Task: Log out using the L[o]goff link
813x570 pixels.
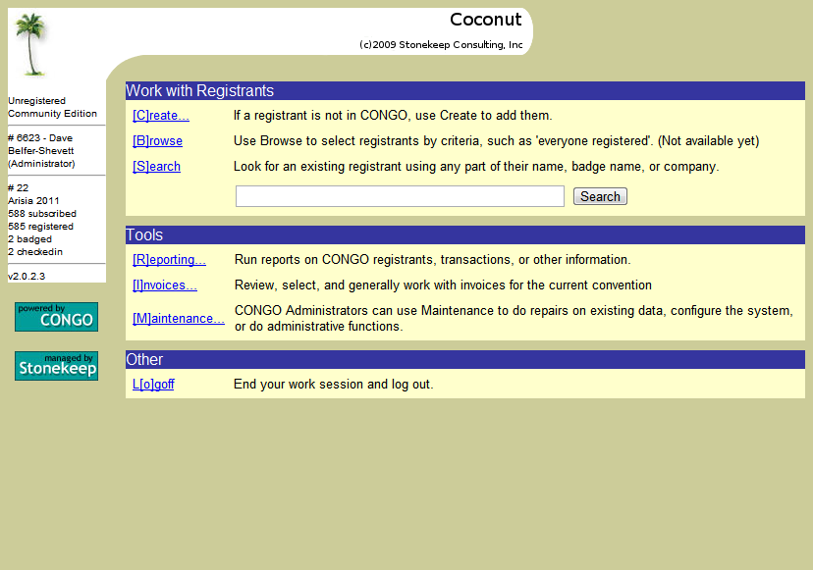Action: click(x=153, y=385)
